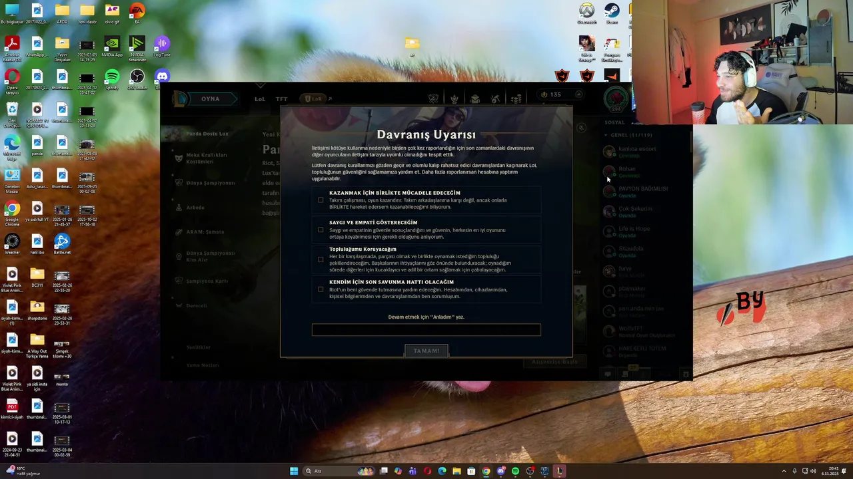This screenshot has height=479, width=853.
Task: Open Panda Dostu Lux sidebar entry
Action: pos(207,134)
